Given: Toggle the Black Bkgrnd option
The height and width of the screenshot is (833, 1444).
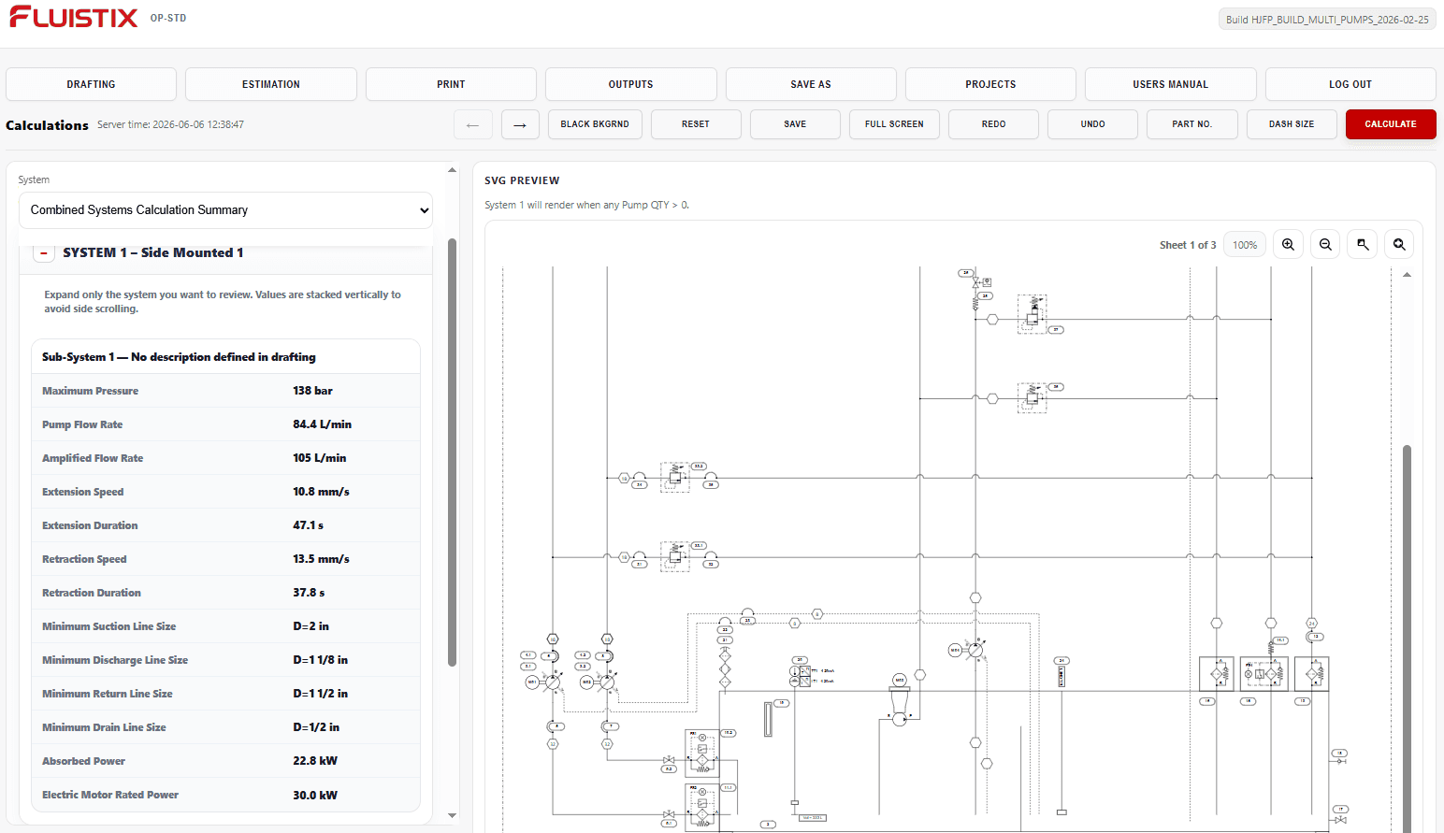Looking at the screenshot, I should coord(595,124).
